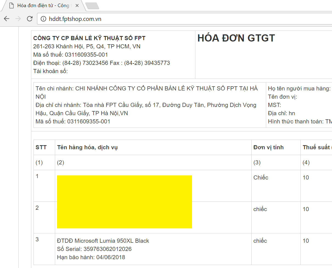Screen dimensions: 332x268
Task: Click the page icon on the invoice tab
Action: point(12,5)
